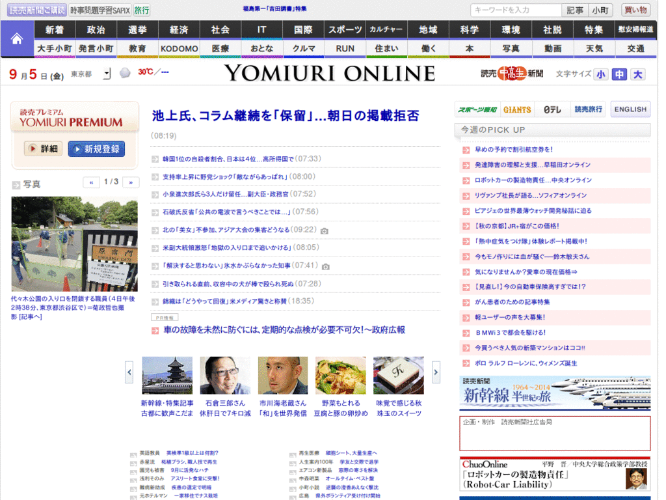Screen dimensions: 666x500
Task: Click camera icon beside 北の「美女」不参加 headline
Action: point(325,231)
